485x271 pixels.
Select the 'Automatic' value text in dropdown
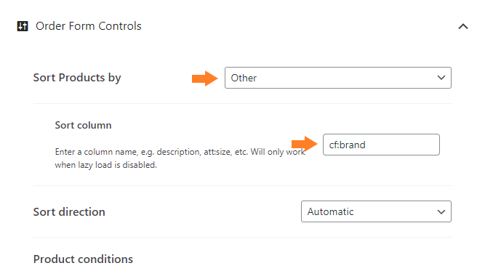(330, 211)
